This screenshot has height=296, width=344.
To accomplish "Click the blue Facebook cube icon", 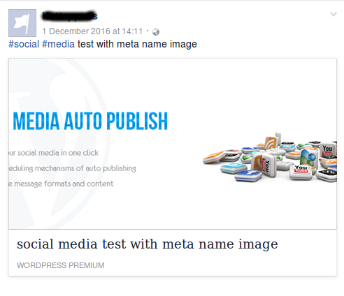I will tap(248, 175).
